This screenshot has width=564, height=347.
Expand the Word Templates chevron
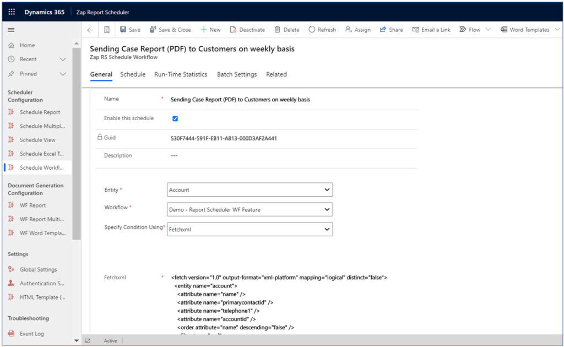(557, 30)
